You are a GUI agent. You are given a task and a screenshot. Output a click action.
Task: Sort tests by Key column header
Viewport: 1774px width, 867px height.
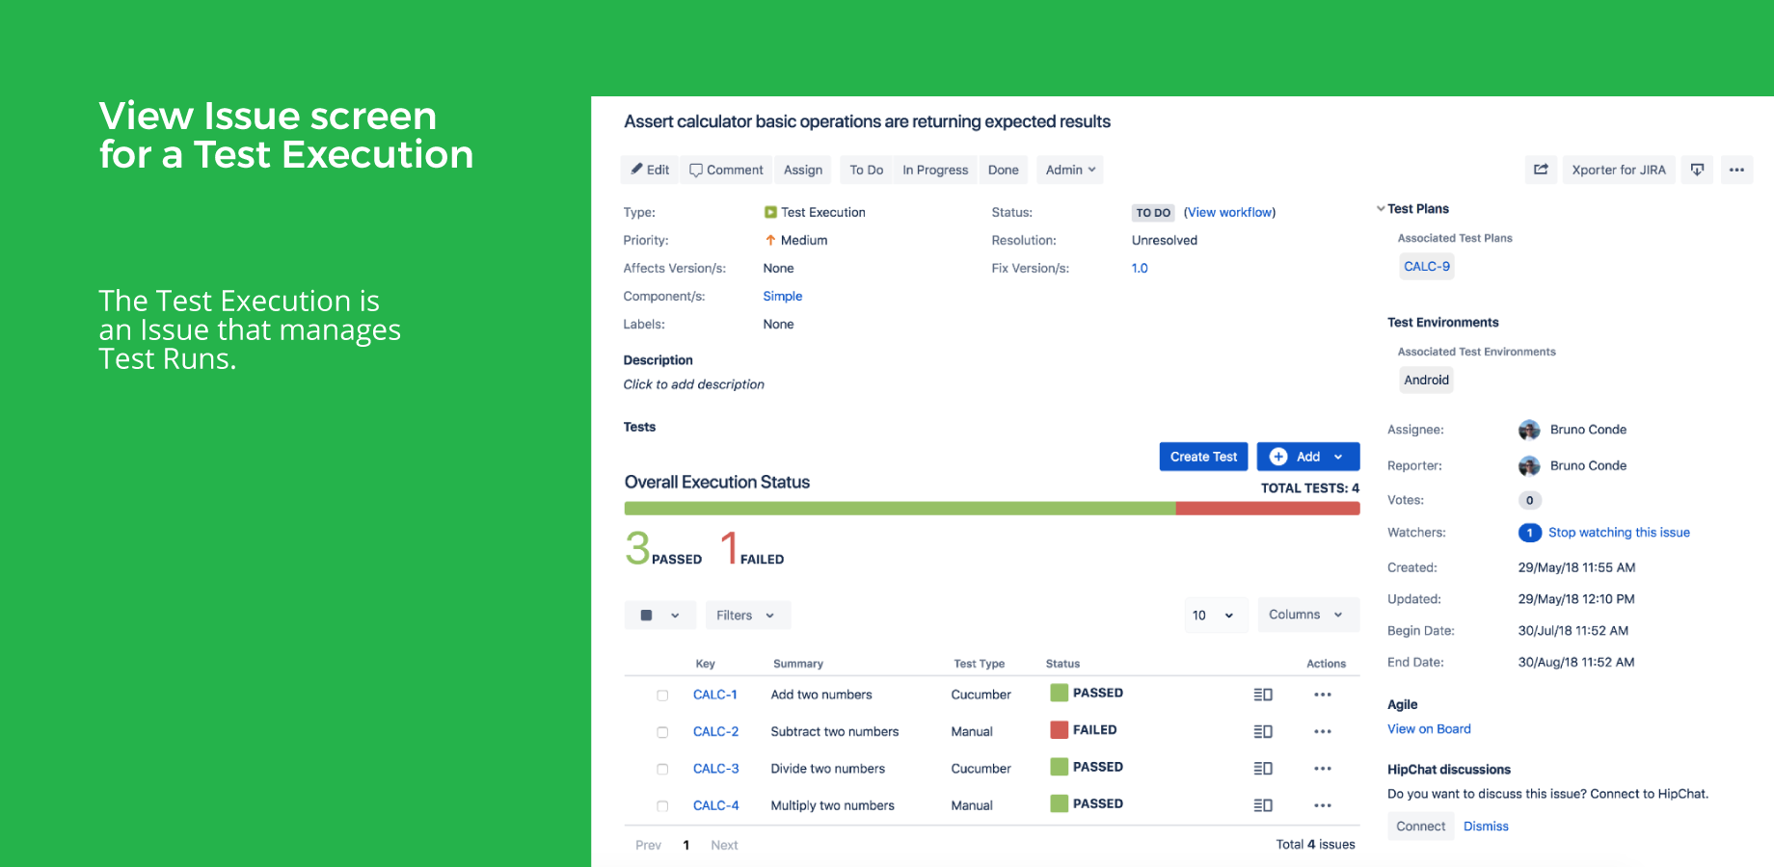(706, 664)
